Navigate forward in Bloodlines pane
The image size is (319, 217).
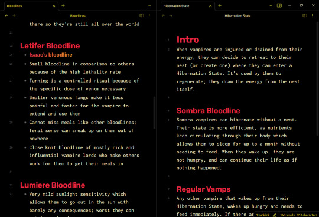pos(14,16)
